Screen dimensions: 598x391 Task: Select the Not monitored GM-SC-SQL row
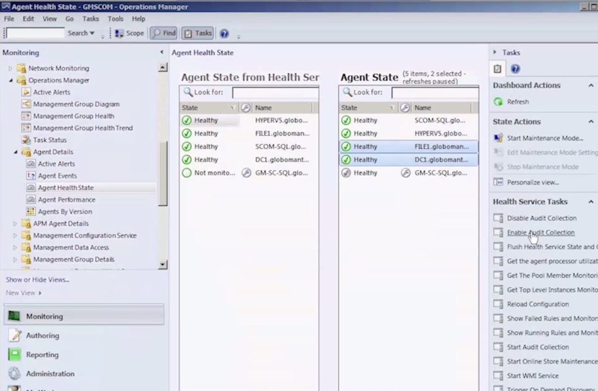tap(249, 173)
